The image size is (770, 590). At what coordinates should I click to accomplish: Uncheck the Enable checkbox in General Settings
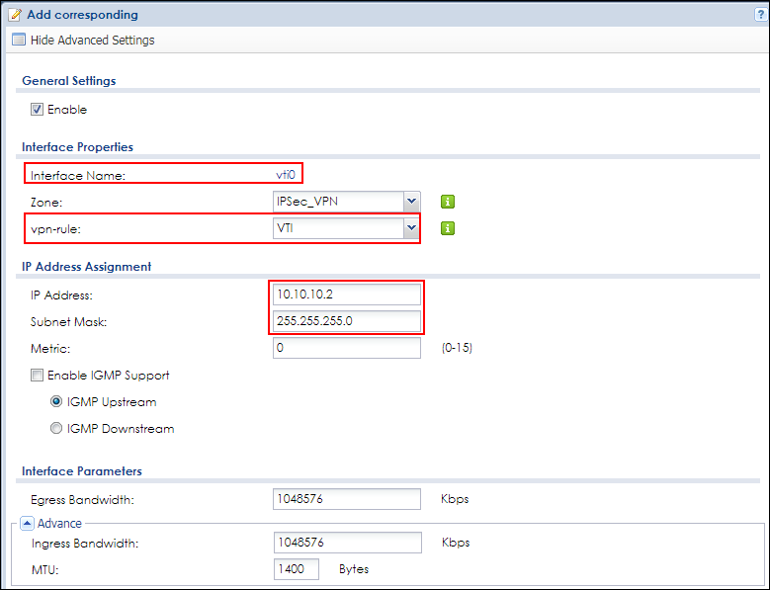(x=38, y=110)
